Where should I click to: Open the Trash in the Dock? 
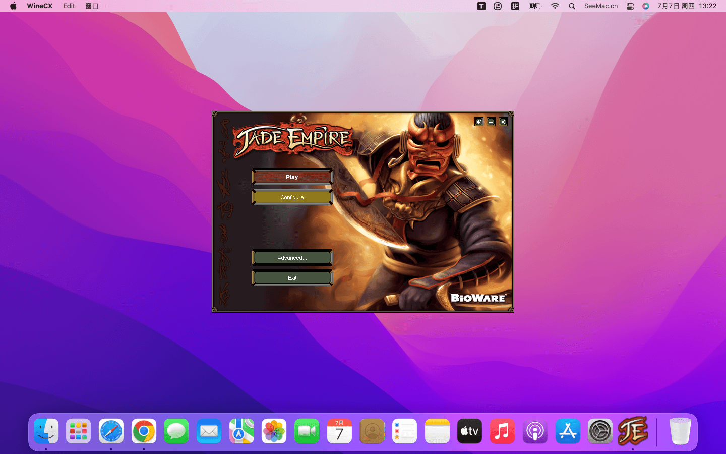coord(680,431)
